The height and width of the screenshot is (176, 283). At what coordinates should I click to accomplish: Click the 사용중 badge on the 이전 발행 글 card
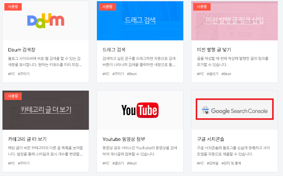pyautogui.click(x=202, y=7)
